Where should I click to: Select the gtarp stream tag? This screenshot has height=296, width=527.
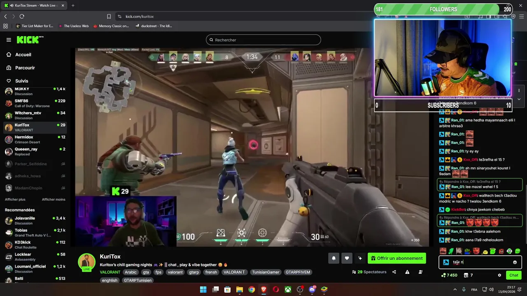click(x=194, y=272)
